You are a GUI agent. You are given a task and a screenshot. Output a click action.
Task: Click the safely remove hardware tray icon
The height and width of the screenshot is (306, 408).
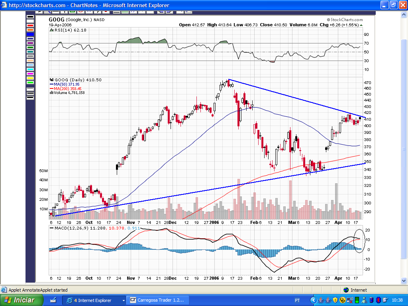pos(385,300)
